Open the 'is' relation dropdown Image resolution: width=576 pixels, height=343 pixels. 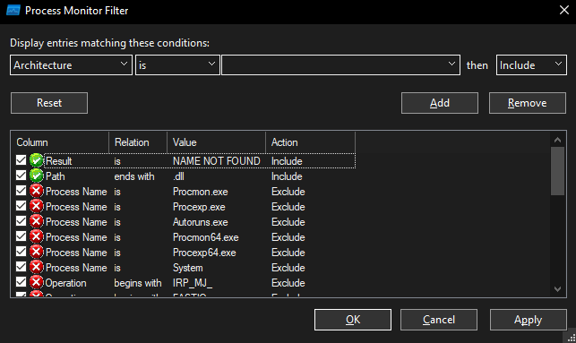177,65
